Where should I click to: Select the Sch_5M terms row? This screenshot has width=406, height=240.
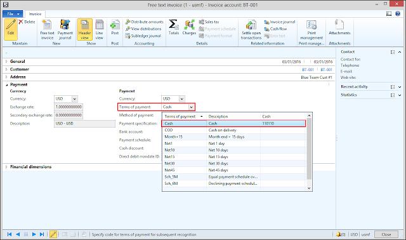point(233,177)
